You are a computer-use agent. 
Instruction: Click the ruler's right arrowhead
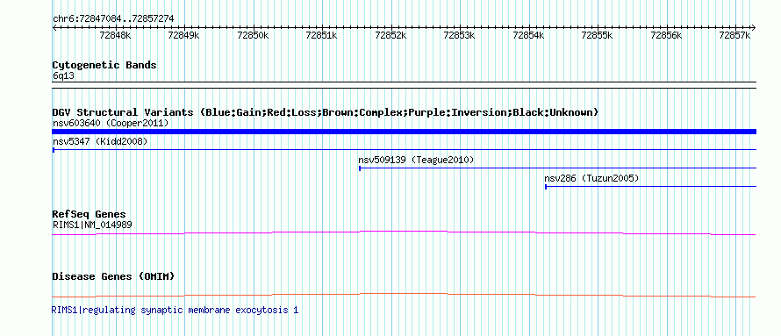754,28
